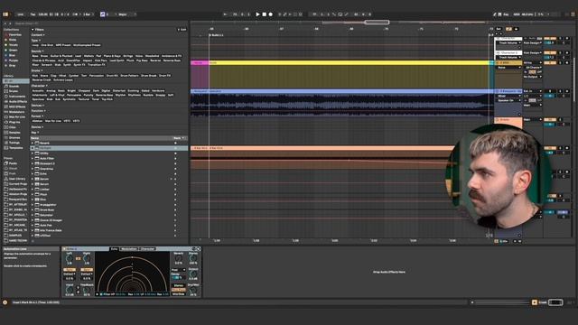Image resolution: width=578 pixels, height=325 pixels.
Task: Open the Purple collection label
Action: (x=14, y=60)
